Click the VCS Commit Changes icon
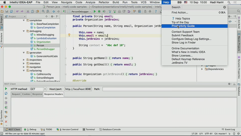 pos(115,11)
